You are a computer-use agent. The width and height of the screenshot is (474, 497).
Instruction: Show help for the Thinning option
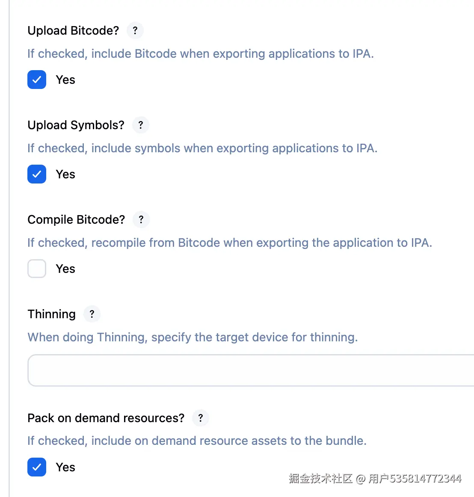pos(92,314)
